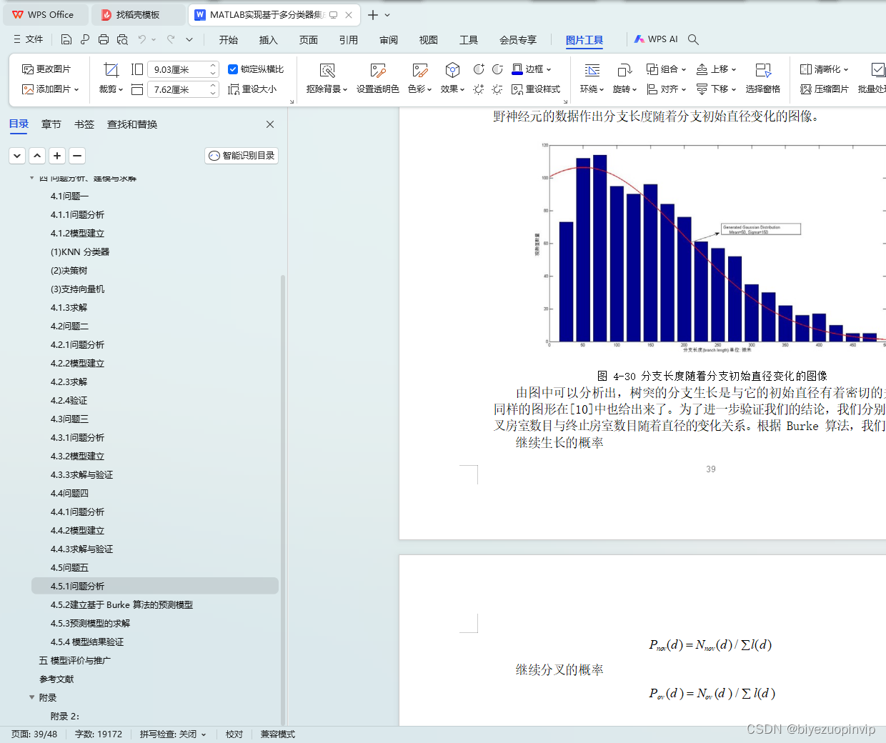The image size is (886, 743).
Task: Click Reset Style (重设样式) button
Action: pos(536,89)
